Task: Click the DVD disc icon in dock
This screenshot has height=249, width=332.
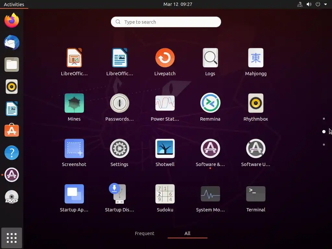Action: 12,197
